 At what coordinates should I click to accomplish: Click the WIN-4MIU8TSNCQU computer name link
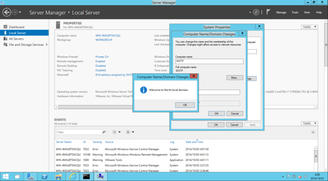(x=108, y=36)
